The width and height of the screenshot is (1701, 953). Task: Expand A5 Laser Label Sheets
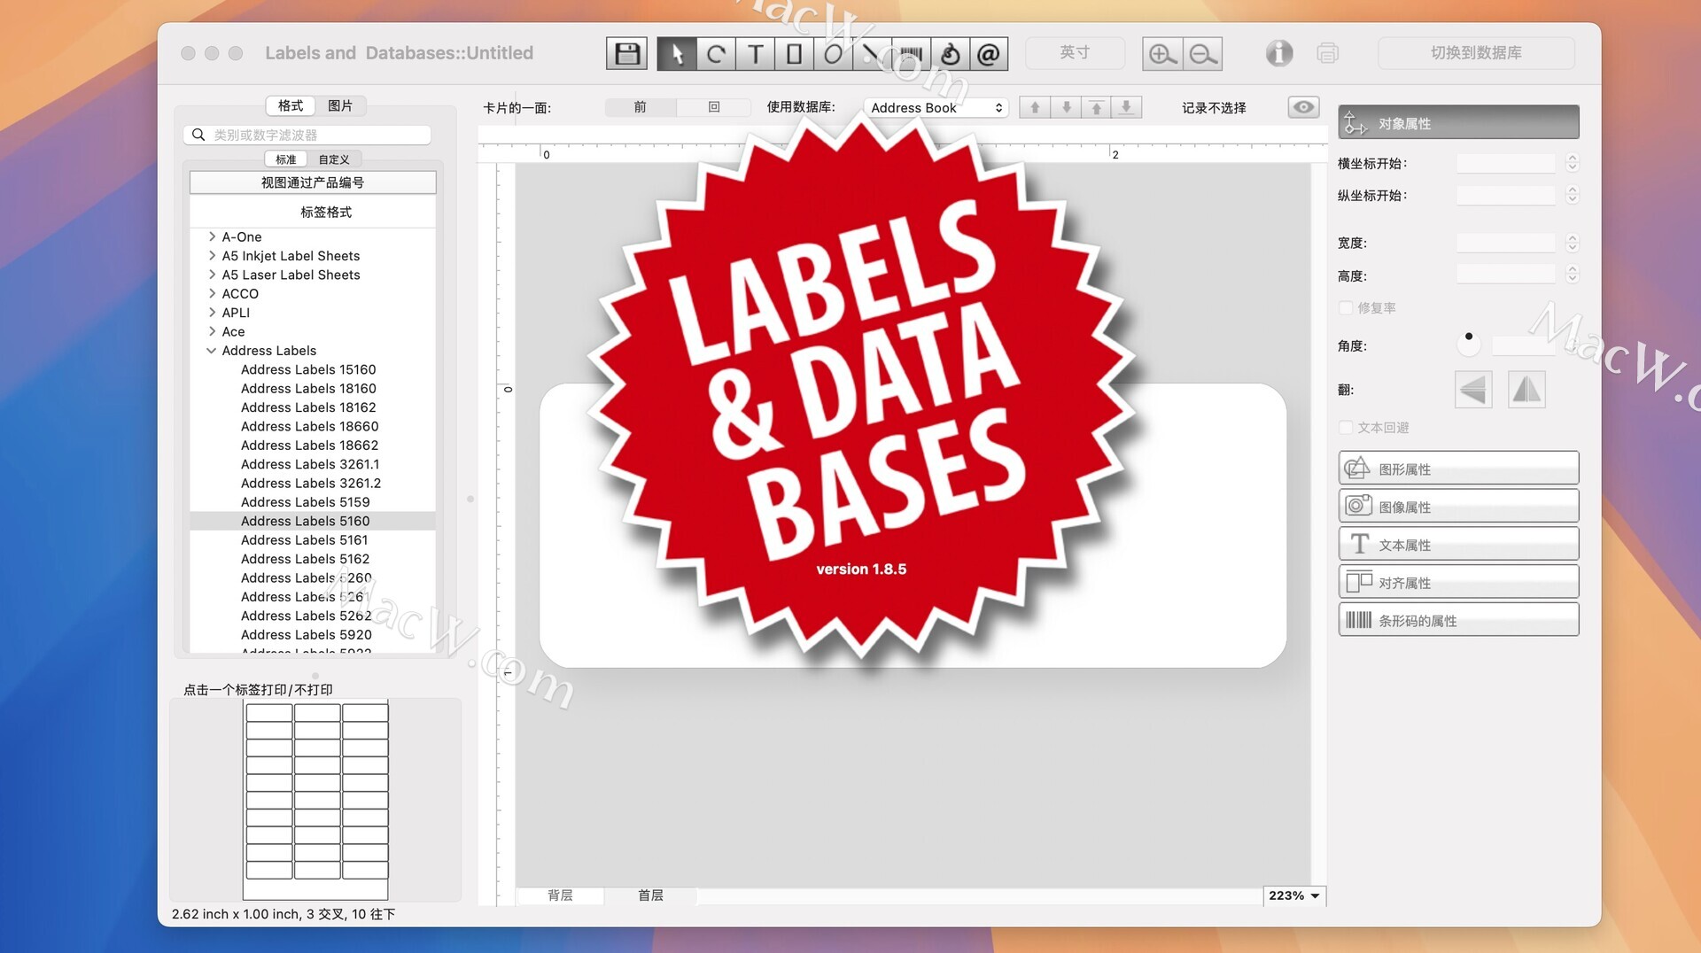[212, 275]
